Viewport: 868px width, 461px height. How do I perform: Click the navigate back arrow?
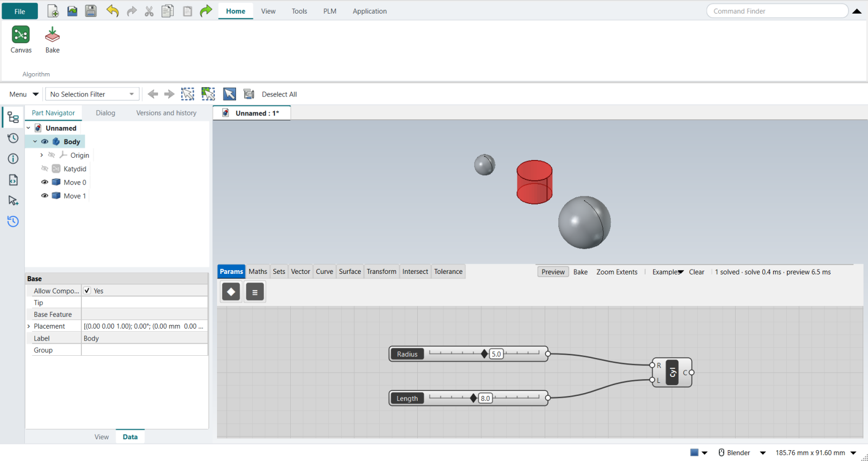[x=153, y=94]
